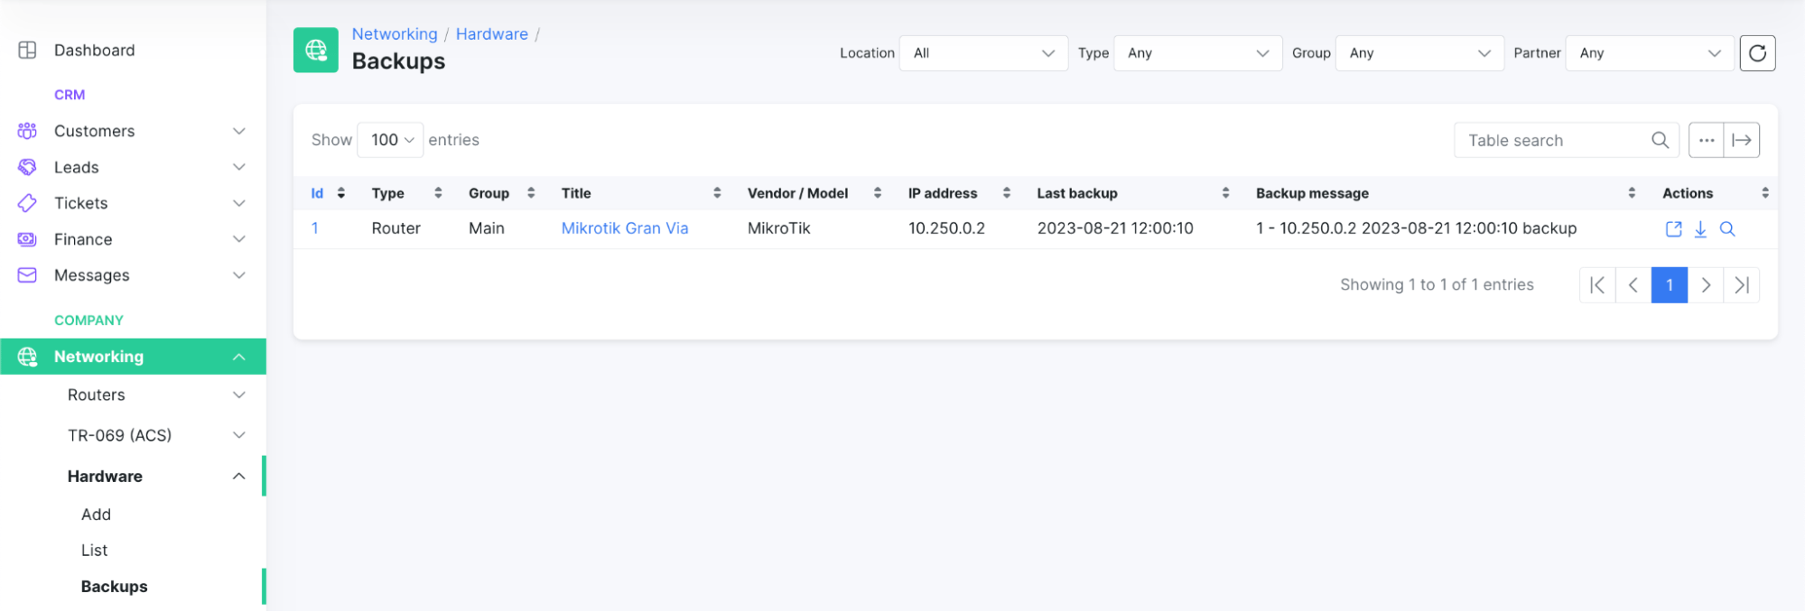
Task: Go to next page of entries
Action: (1706, 285)
